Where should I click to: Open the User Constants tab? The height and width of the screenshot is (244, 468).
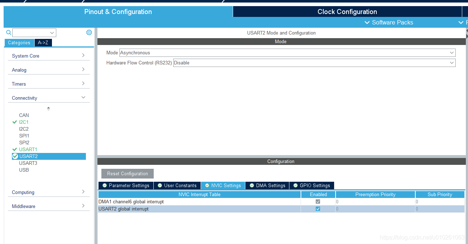point(177,185)
